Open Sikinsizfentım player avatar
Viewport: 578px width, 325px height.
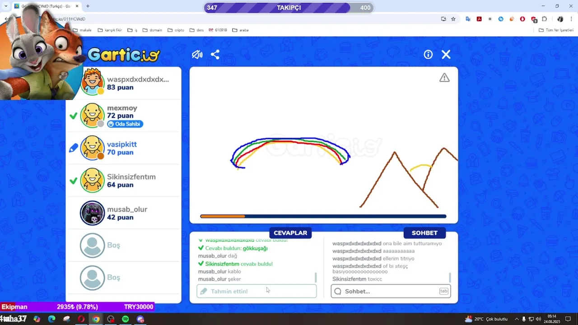point(93,181)
